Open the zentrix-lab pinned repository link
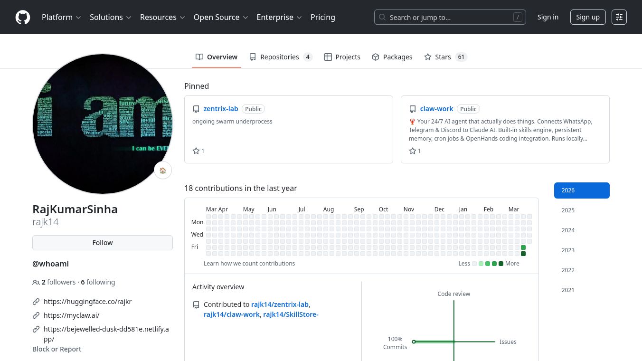This screenshot has height=361, width=642. [x=221, y=109]
